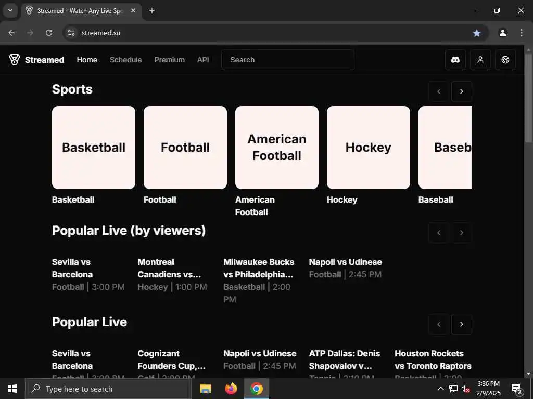This screenshot has height=399, width=533.
Task: Go back using browser back arrow
Action: pyautogui.click(x=11, y=33)
